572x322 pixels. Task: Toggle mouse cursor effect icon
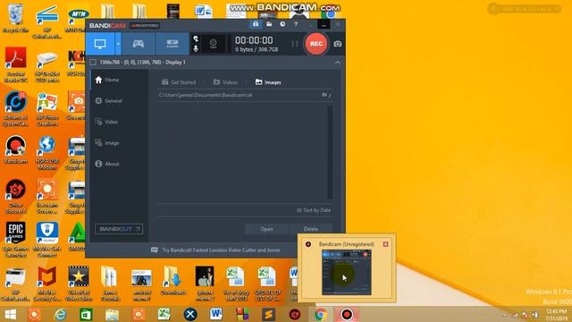[x=196, y=38]
